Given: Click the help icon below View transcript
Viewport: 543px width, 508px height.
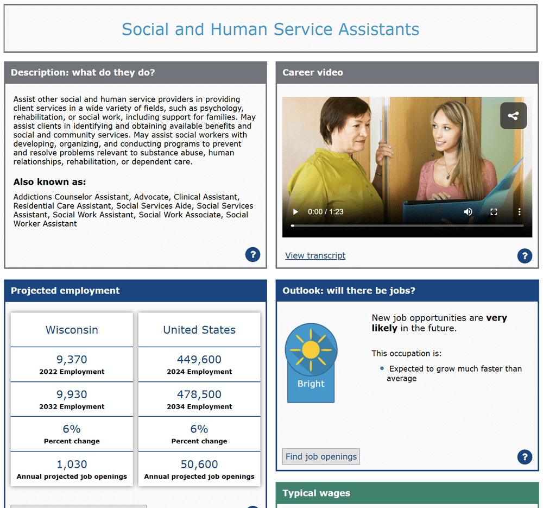Looking at the screenshot, I should coord(525,256).
